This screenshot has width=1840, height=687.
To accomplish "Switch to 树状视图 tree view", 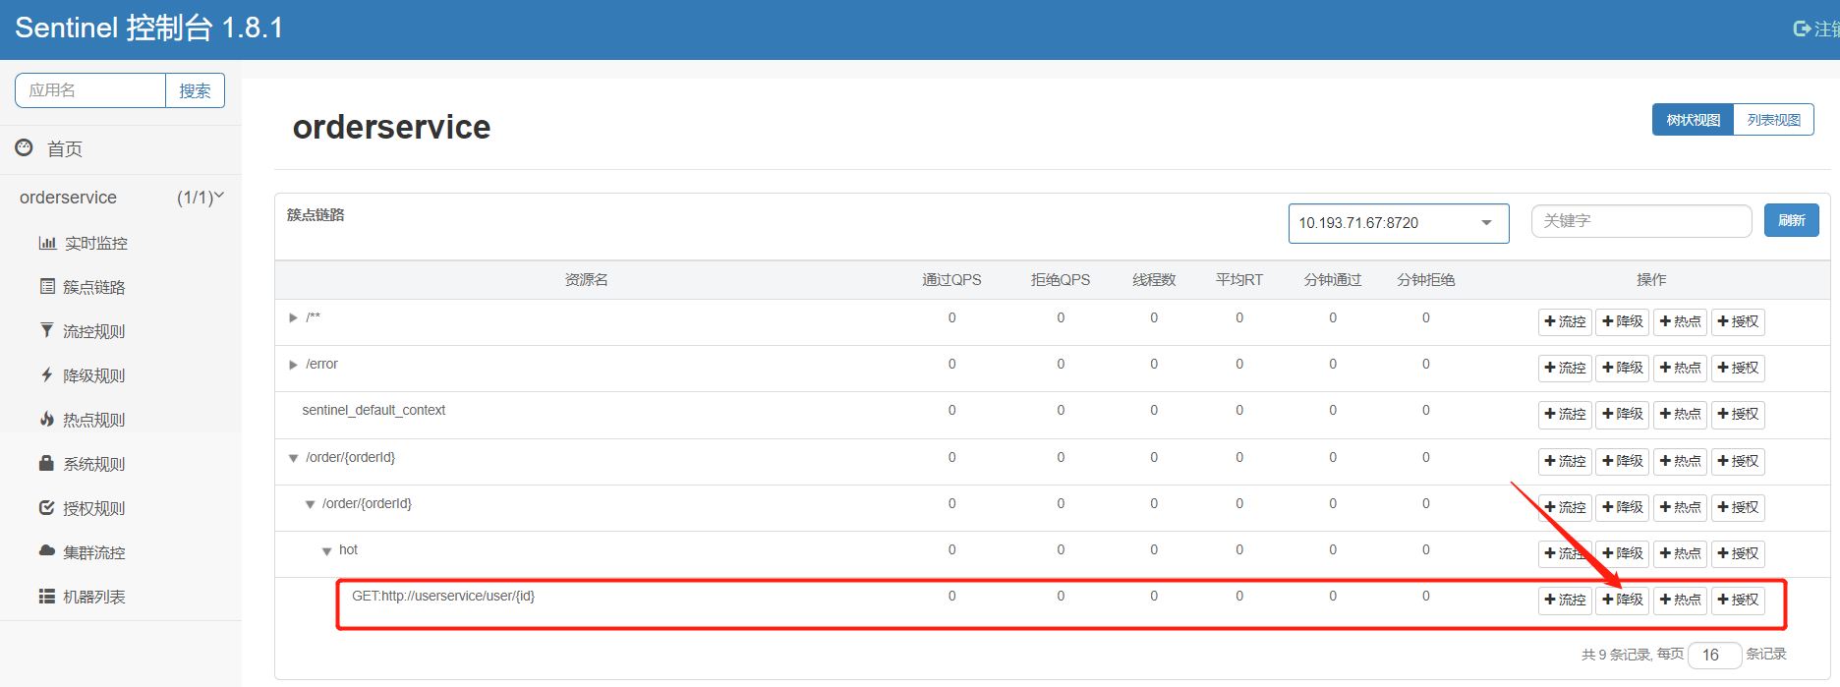I will (1694, 120).
